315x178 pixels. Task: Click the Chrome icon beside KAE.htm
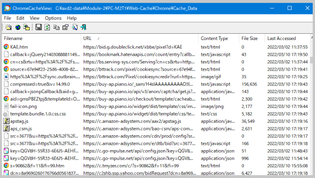pos(6,47)
